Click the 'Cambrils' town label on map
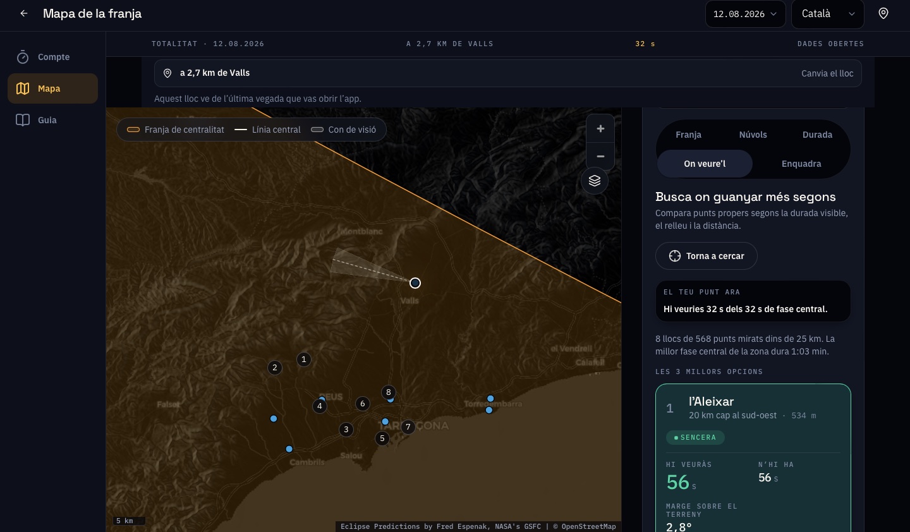Screen dimensions: 910x532 coord(307,462)
